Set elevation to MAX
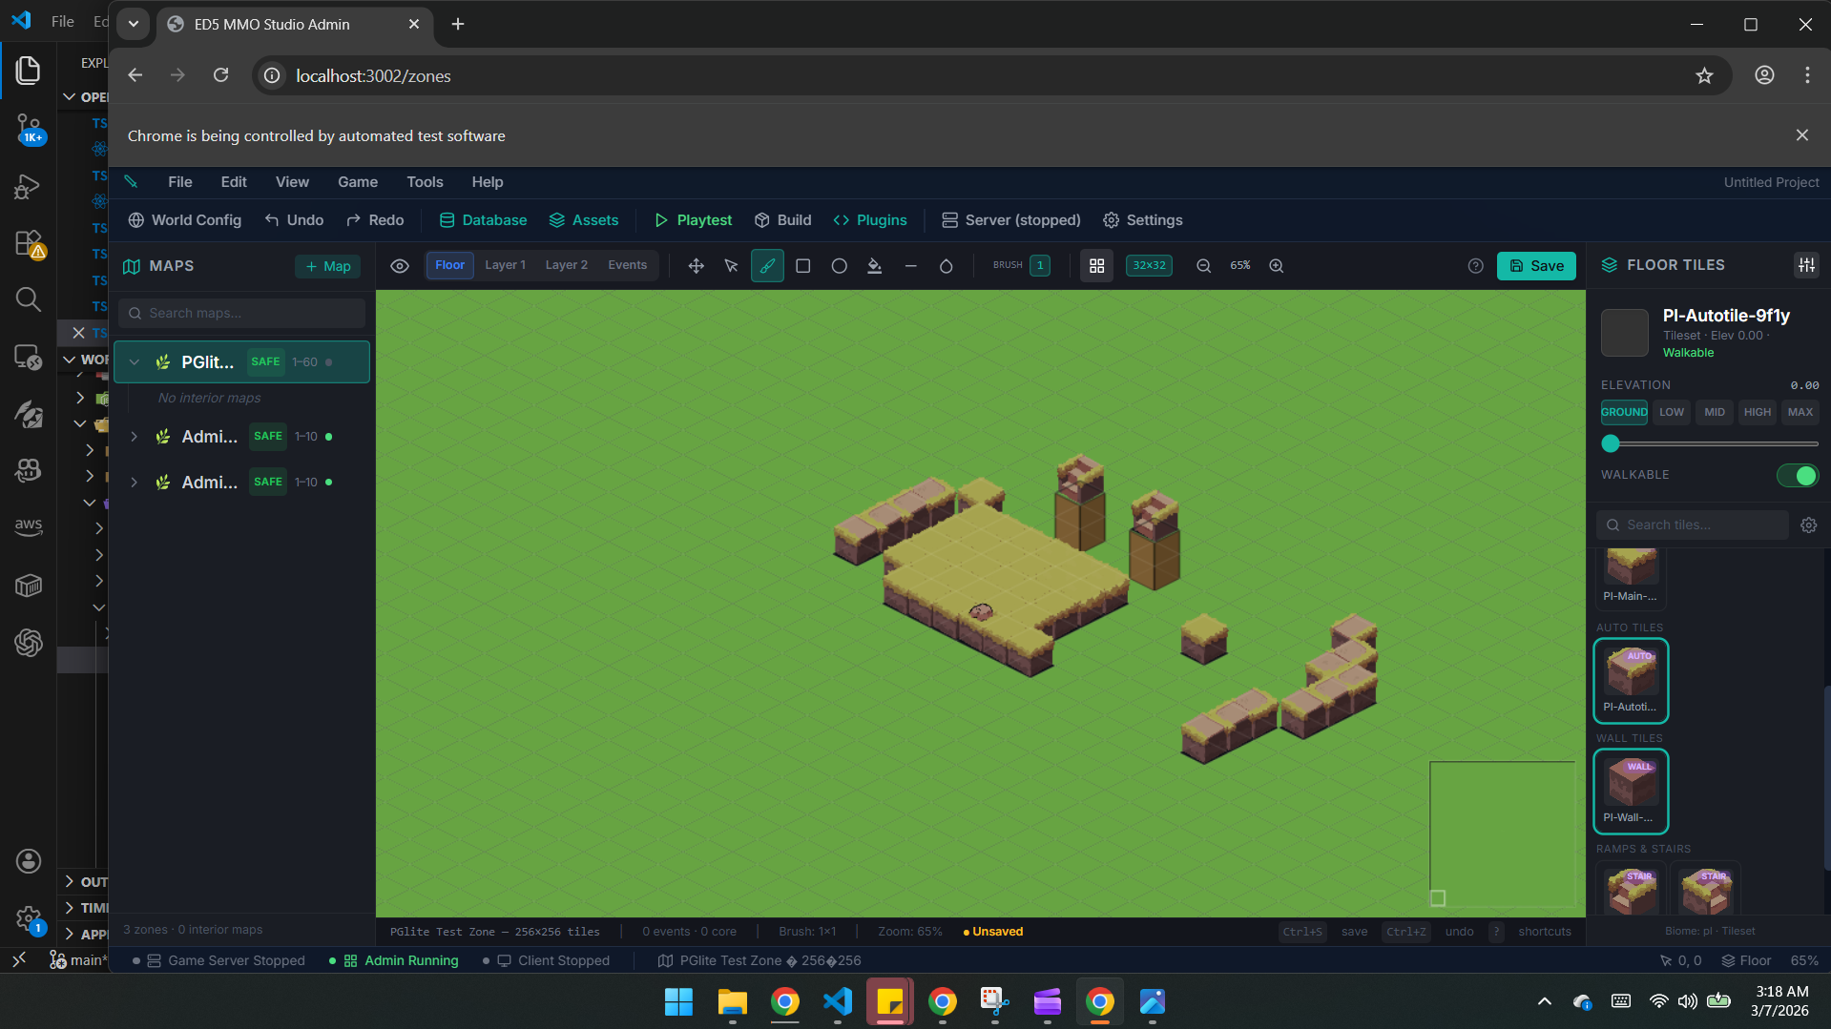This screenshot has height=1029, width=1831. pyautogui.click(x=1800, y=412)
